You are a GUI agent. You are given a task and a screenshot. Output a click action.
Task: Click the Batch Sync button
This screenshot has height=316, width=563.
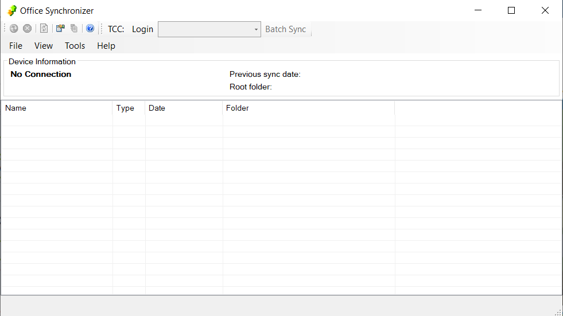point(286,29)
